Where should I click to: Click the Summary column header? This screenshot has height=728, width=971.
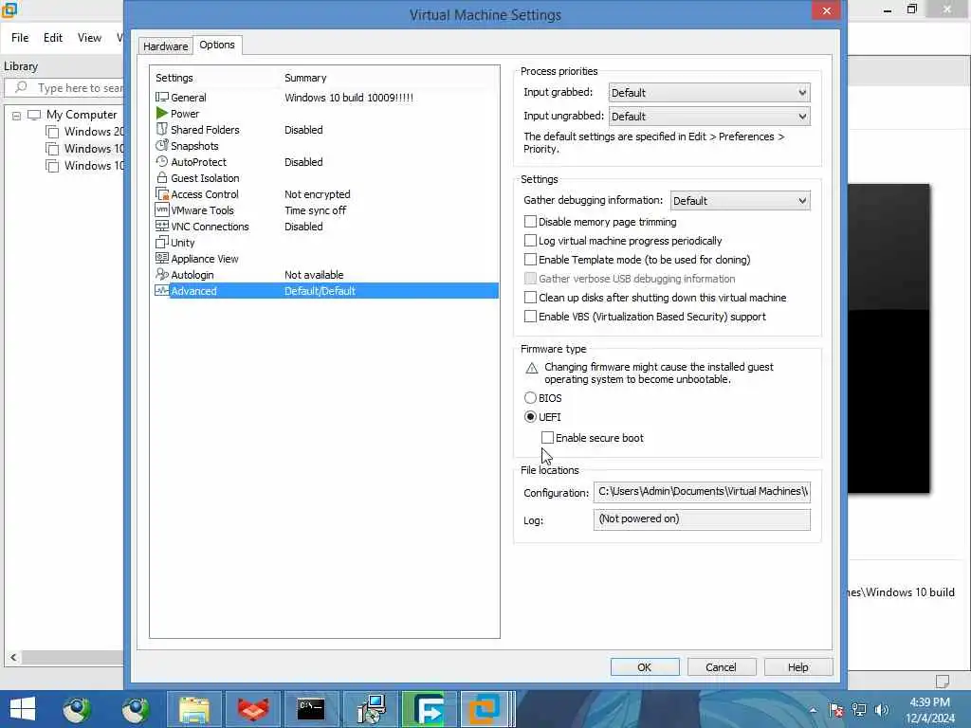(x=305, y=78)
